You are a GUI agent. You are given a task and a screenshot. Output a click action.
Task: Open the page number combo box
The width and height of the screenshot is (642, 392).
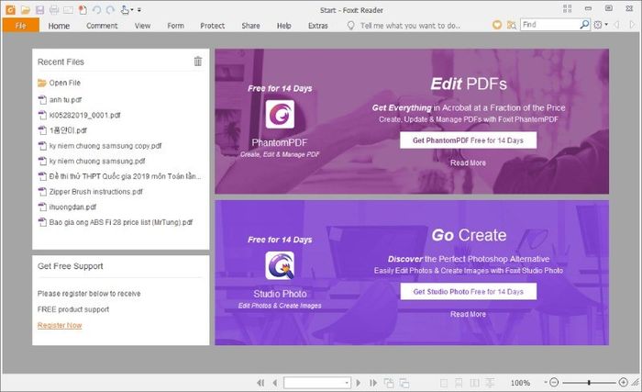click(x=318, y=382)
